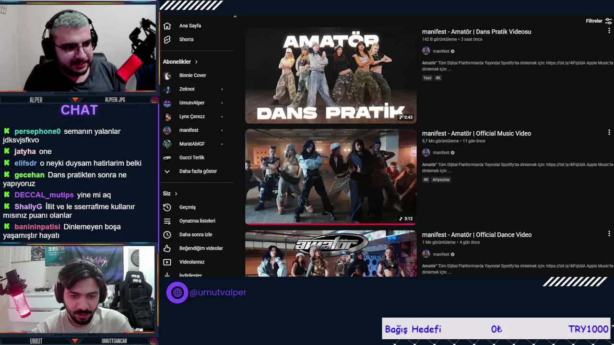Click chat username DECCAL_mutips

pyautogui.click(x=44, y=195)
